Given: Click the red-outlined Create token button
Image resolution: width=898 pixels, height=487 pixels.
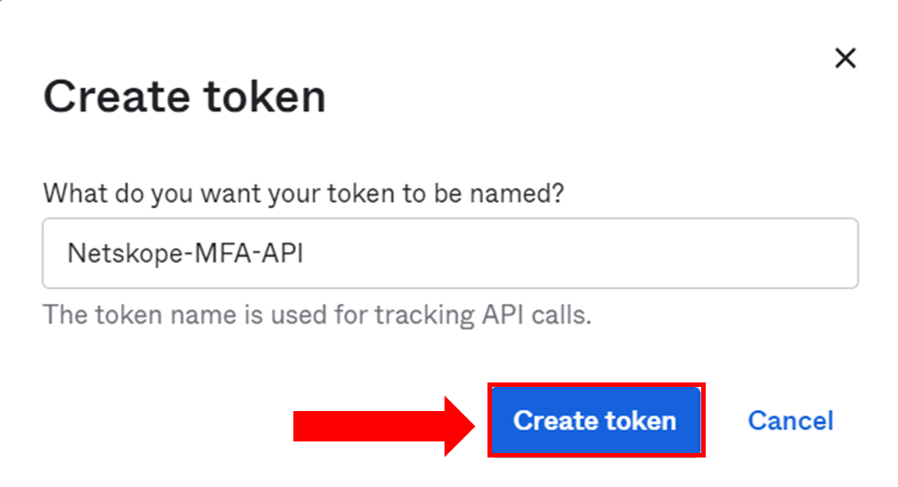Looking at the screenshot, I should (595, 421).
